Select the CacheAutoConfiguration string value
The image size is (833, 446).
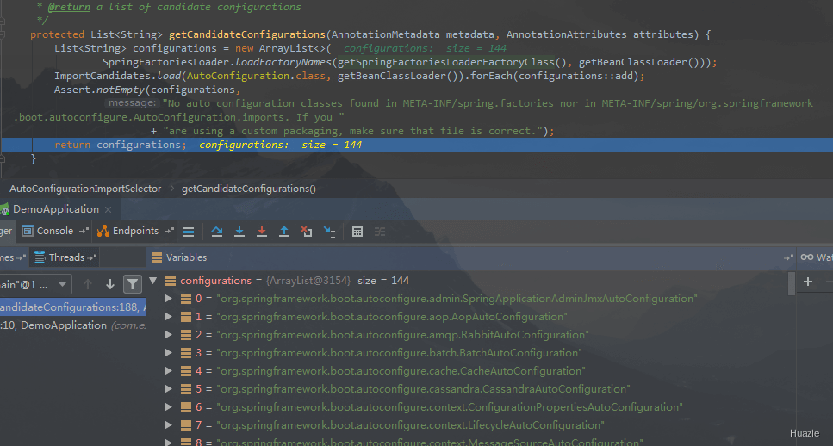(x=401, y=370)
